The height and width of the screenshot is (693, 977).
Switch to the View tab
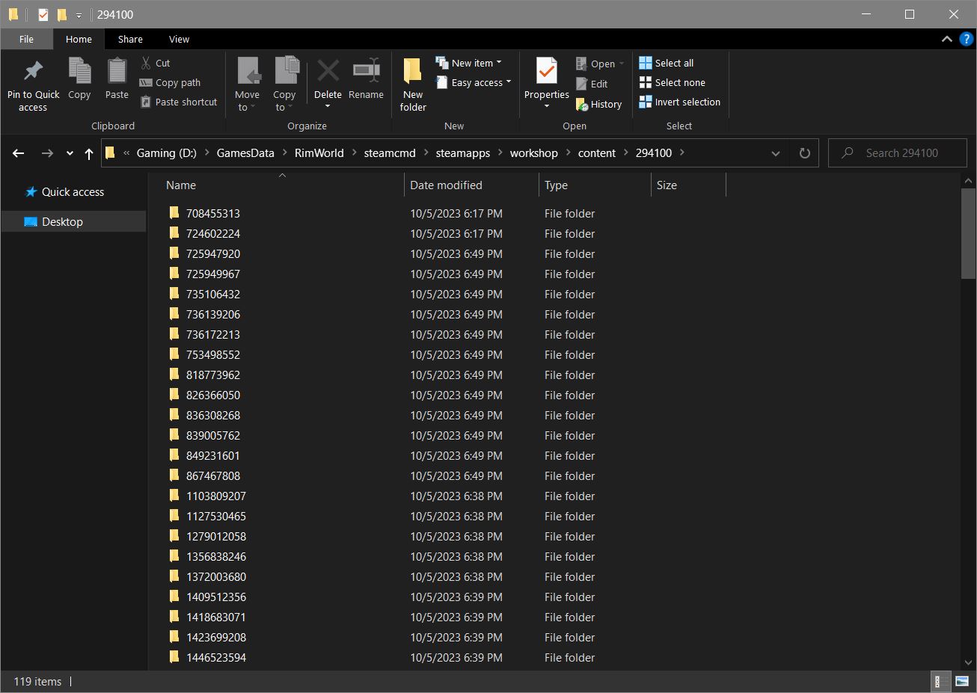point(179,39)
